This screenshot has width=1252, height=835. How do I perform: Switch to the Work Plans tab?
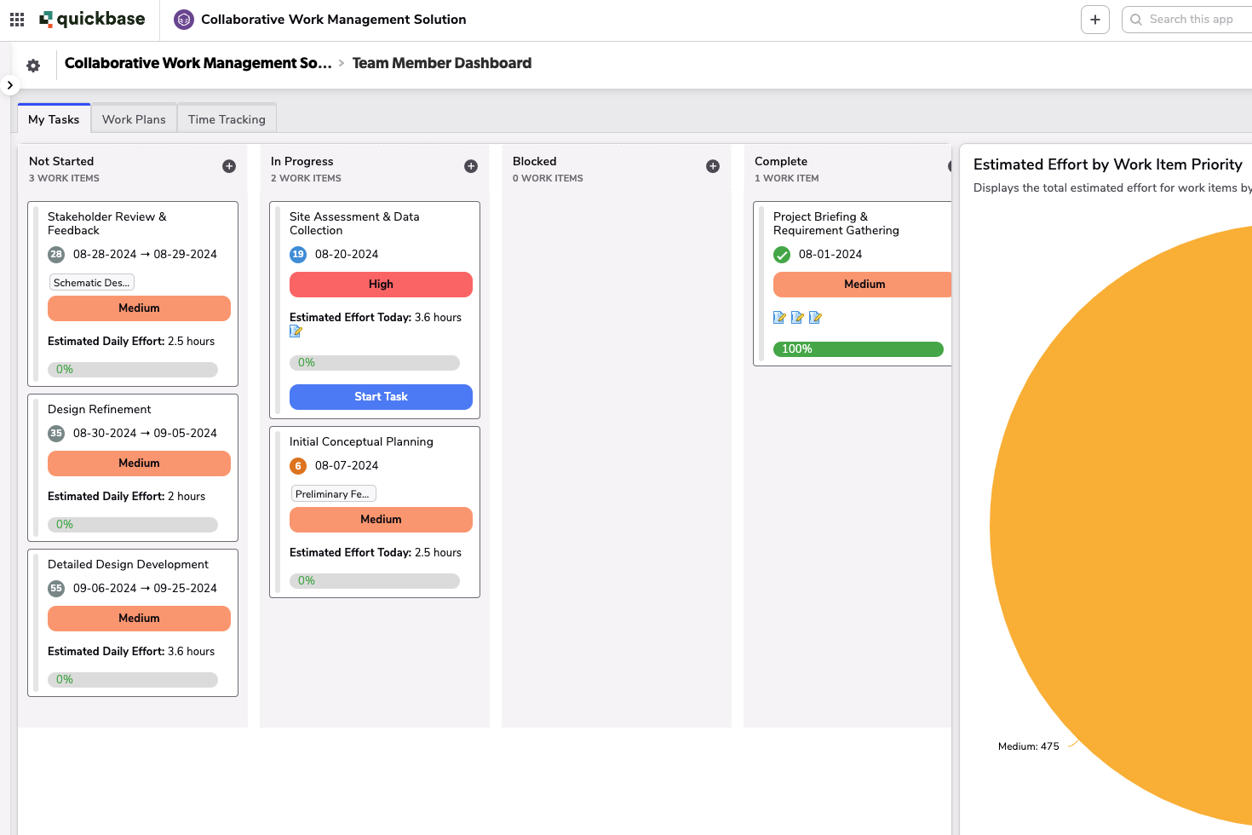pyautogui.click(x=134, y=119)
